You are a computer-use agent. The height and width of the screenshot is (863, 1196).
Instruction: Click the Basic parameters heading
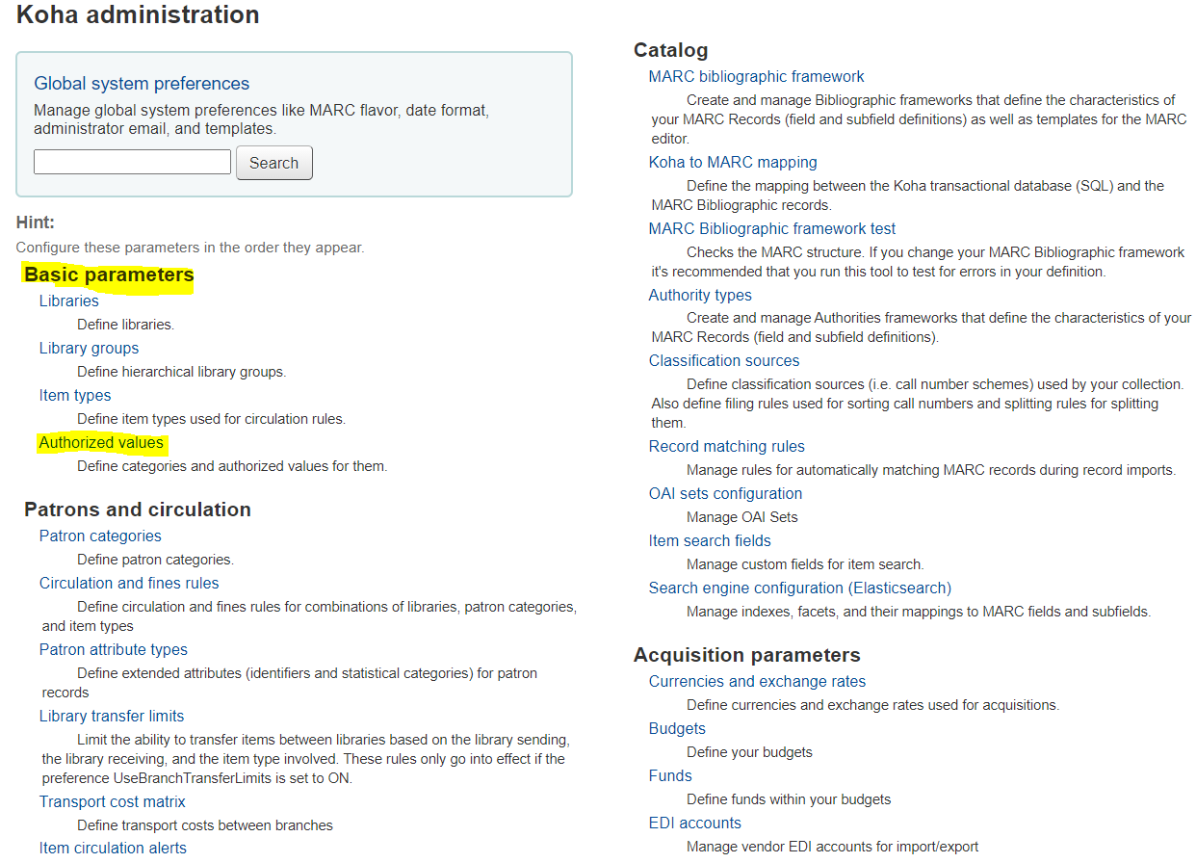[x=109, y=275]
